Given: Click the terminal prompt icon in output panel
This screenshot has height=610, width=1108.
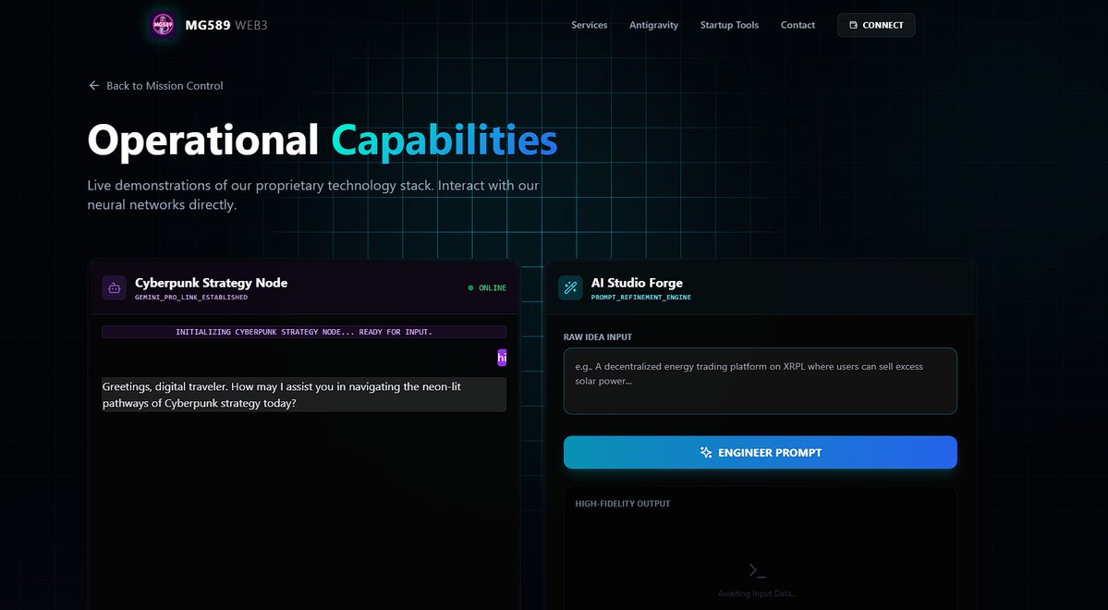Looking at the screenshot, I should pyautogui.click(x=758, y=570).
